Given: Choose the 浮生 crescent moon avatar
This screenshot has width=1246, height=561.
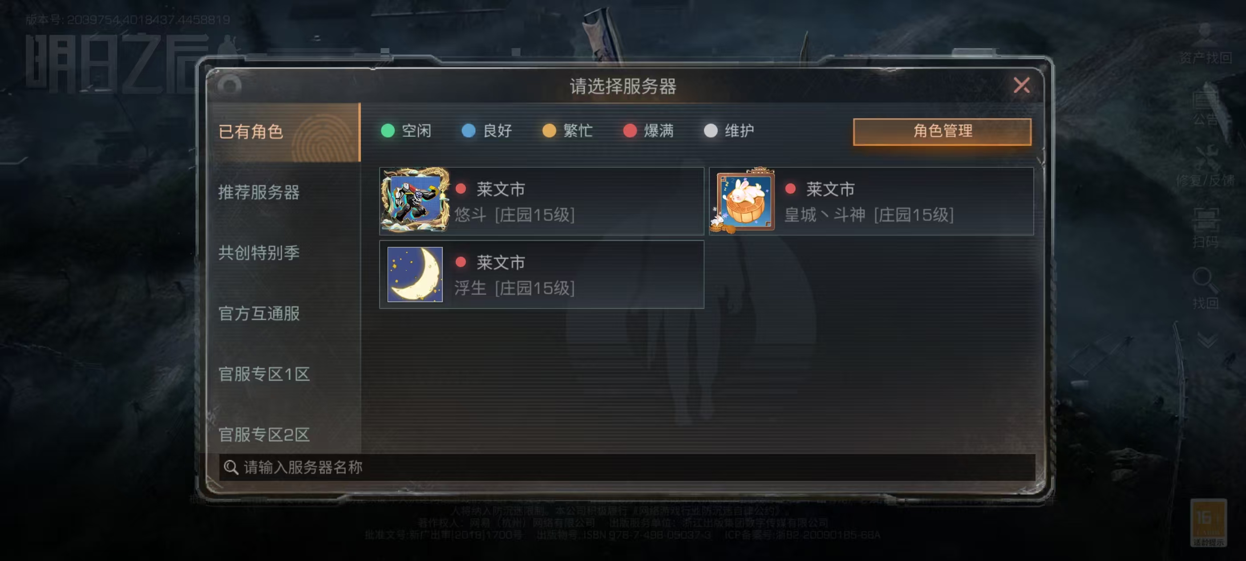Looking at the screenshot, I should 415,274.
